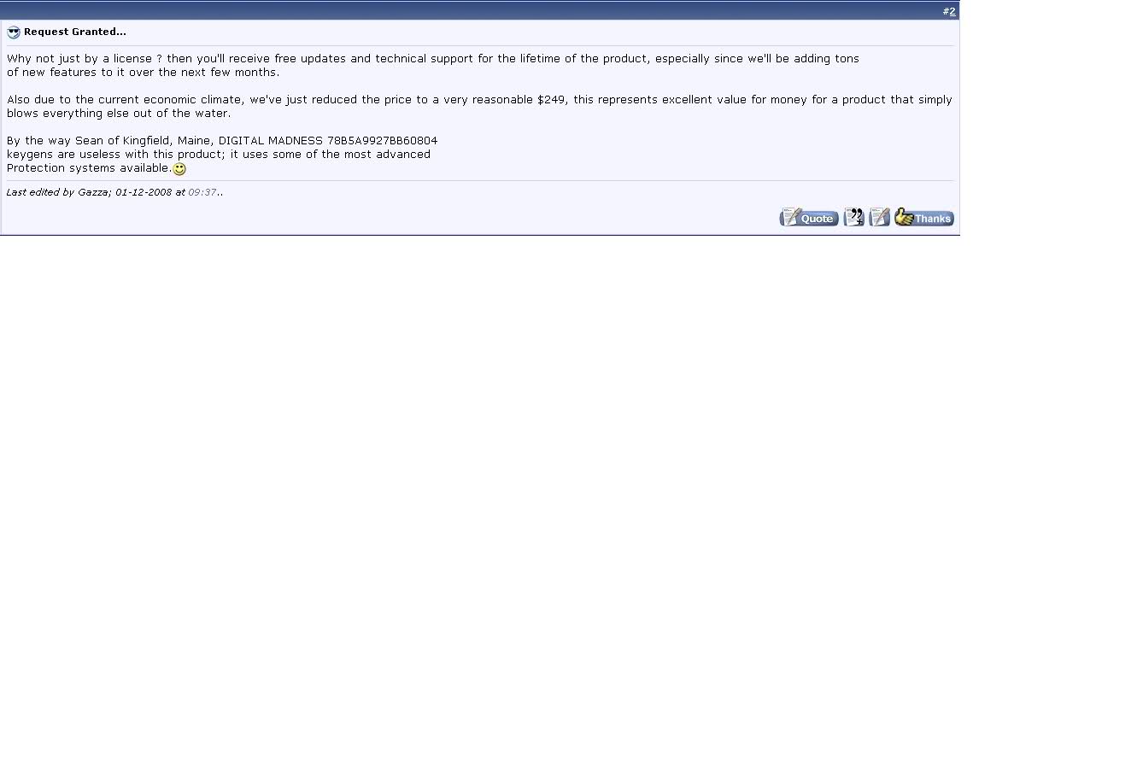Click the blue post header bar

tap(480, 11)
